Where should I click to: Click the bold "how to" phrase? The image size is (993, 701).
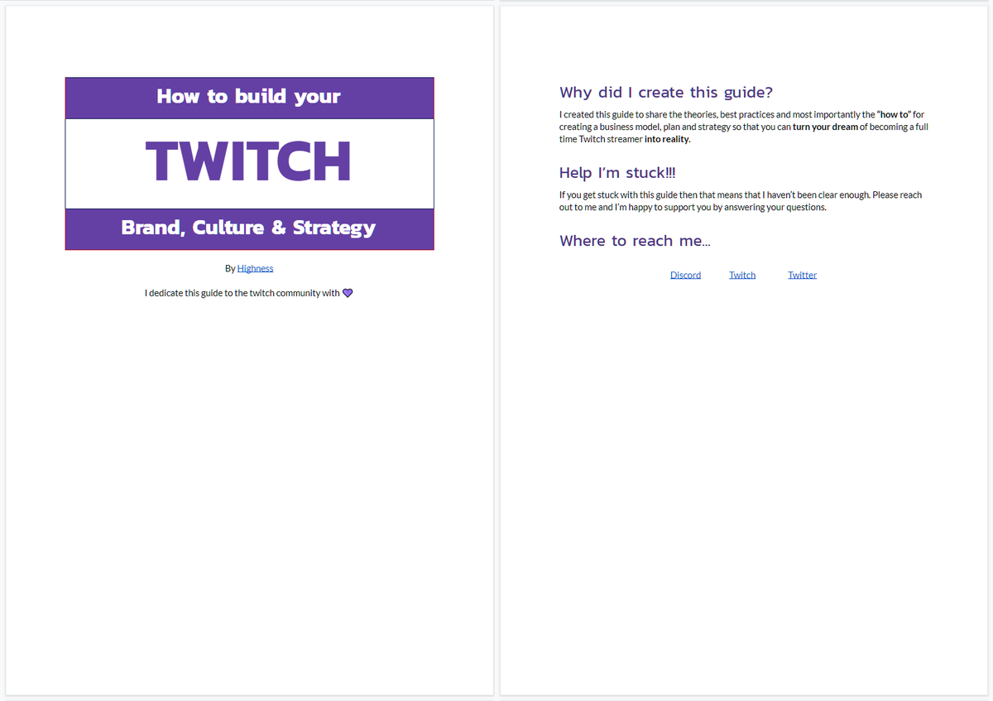pyautogui.click(x=894, y=114)
